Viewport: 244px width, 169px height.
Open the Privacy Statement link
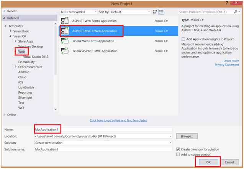pyautogui.click(x=227, y=65)
